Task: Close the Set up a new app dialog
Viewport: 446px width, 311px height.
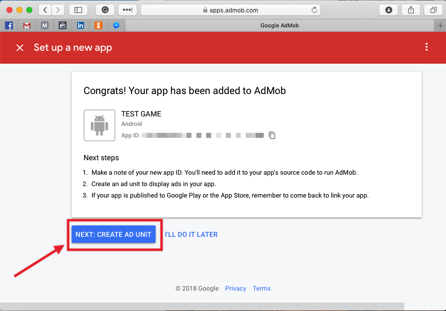Action: [x=20, y=47]
